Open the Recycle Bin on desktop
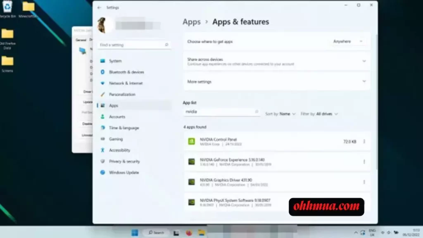Screen dimensions: 423x238 pos(7,9)
